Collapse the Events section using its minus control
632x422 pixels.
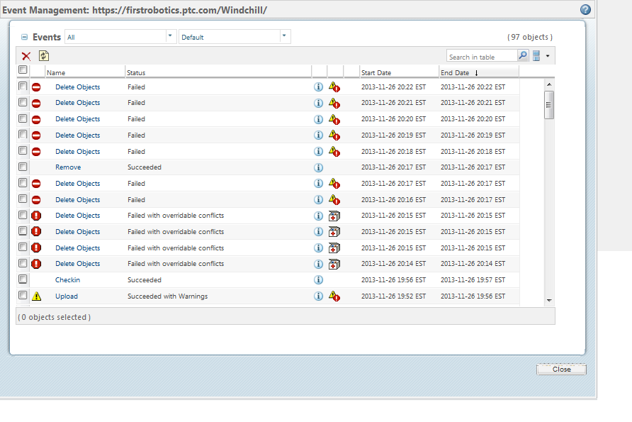pos(25,35)
